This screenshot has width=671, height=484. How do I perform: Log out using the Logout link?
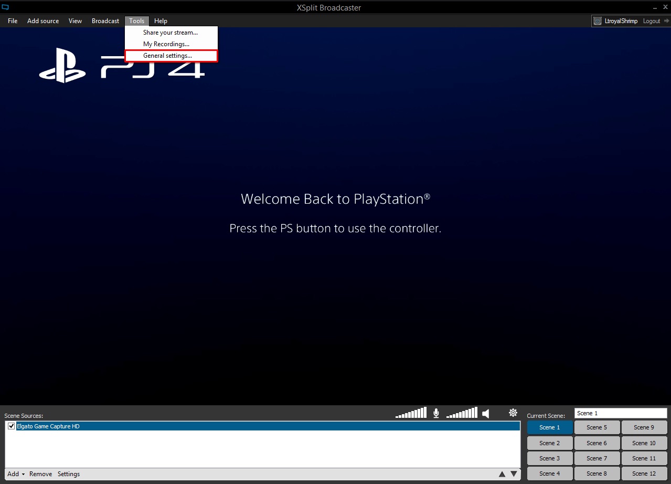coord(652,21)
